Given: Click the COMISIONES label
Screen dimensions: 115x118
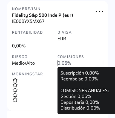Looking at the screenshot, I should coord(71,57).
